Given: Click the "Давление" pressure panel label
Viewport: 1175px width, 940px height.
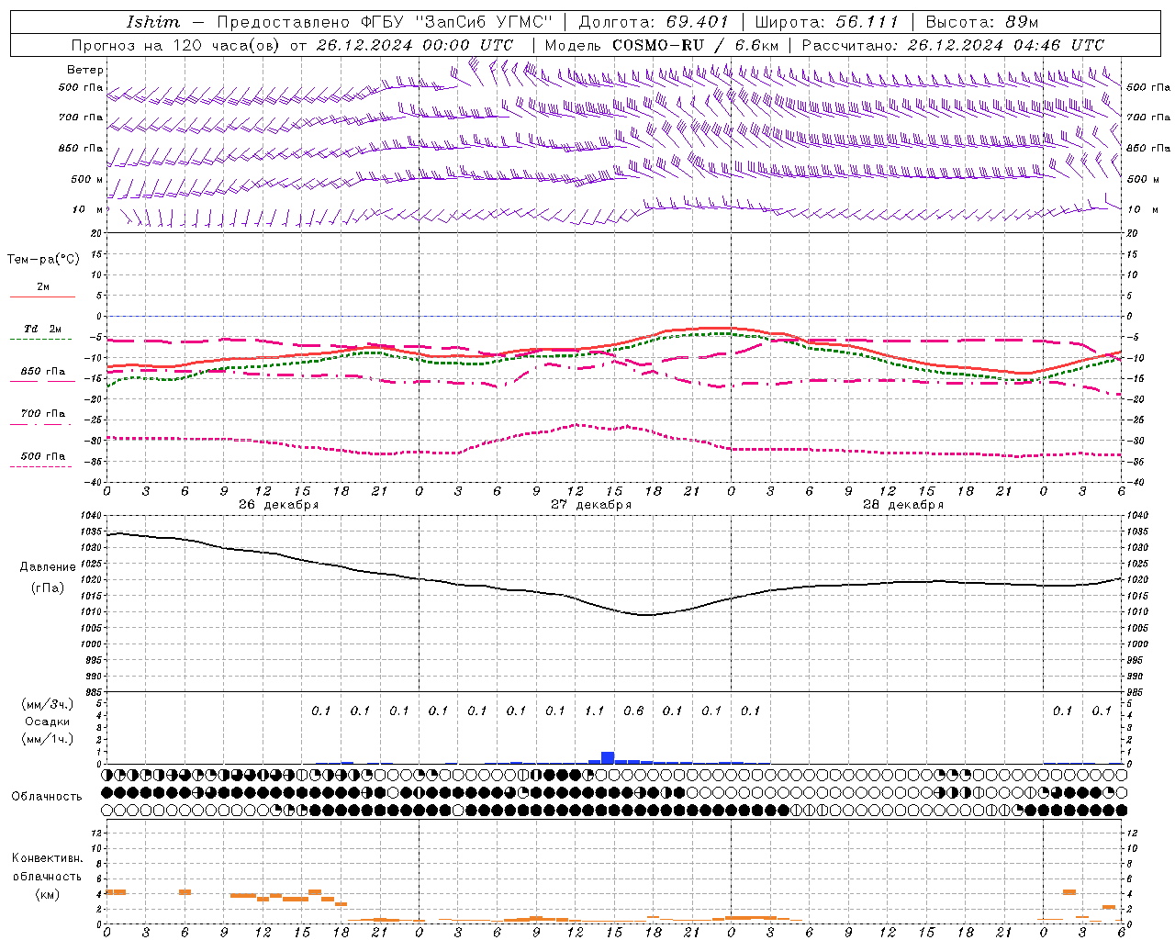Looking at the screenshot, I should click(48, 567).
